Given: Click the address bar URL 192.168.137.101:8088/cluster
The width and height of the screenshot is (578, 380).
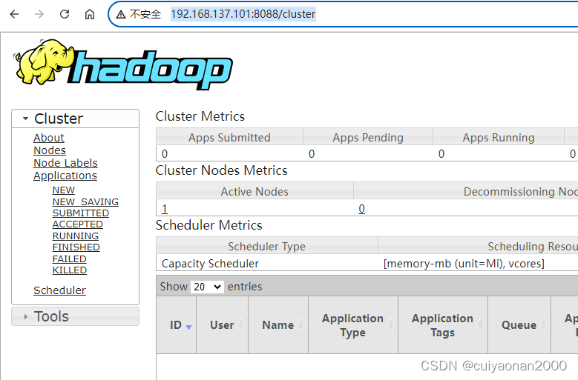Looking at the screenshot, I should click(243, 14).
